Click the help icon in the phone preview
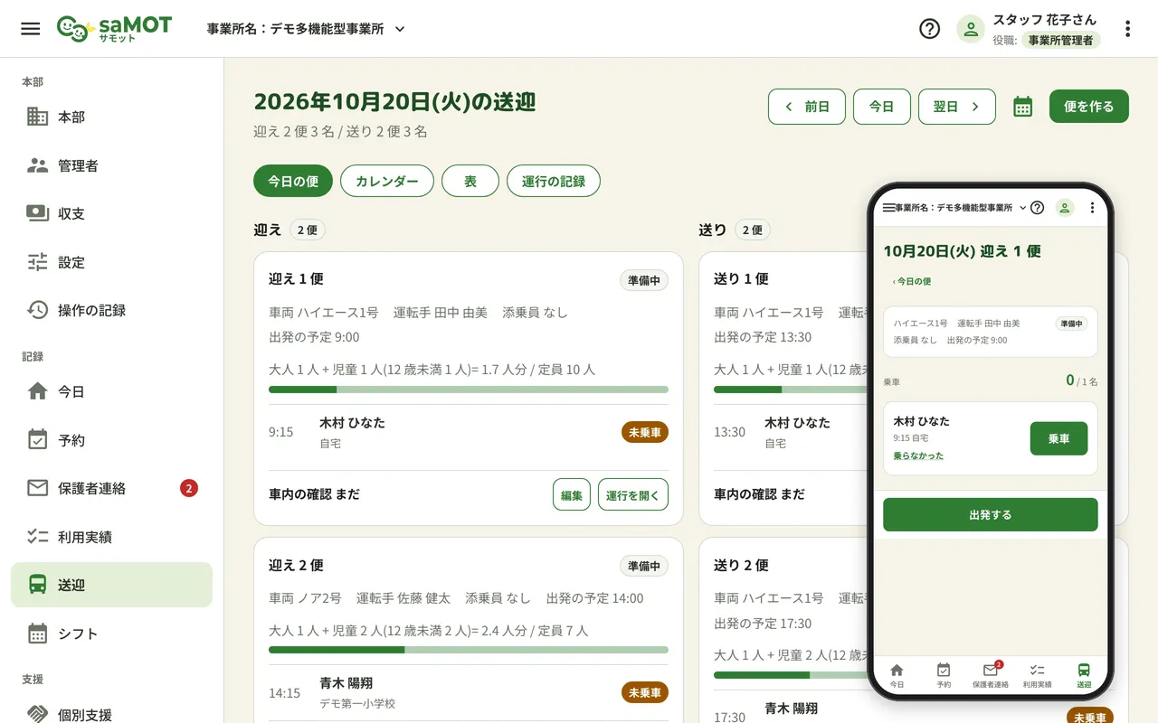This screenshot has width=1158, height=723. point(1038,208)
